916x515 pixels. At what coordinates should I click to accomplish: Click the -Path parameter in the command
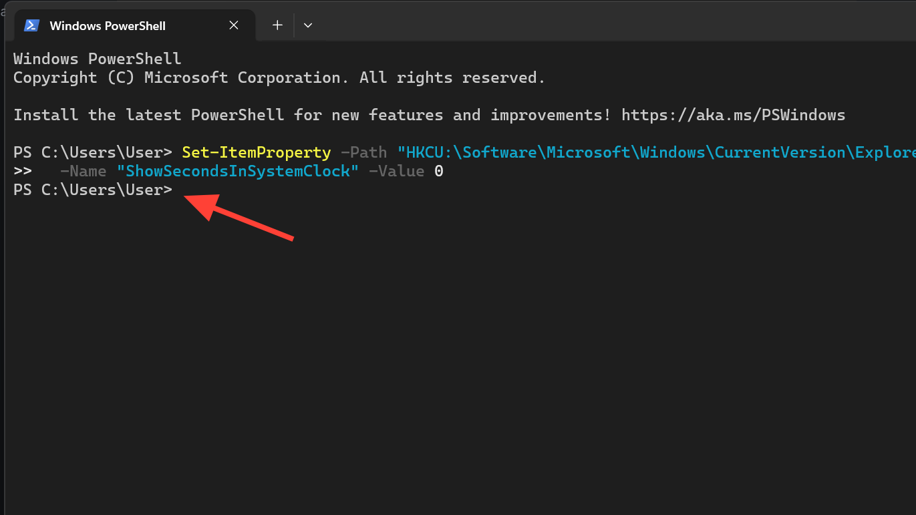(363, 153)
